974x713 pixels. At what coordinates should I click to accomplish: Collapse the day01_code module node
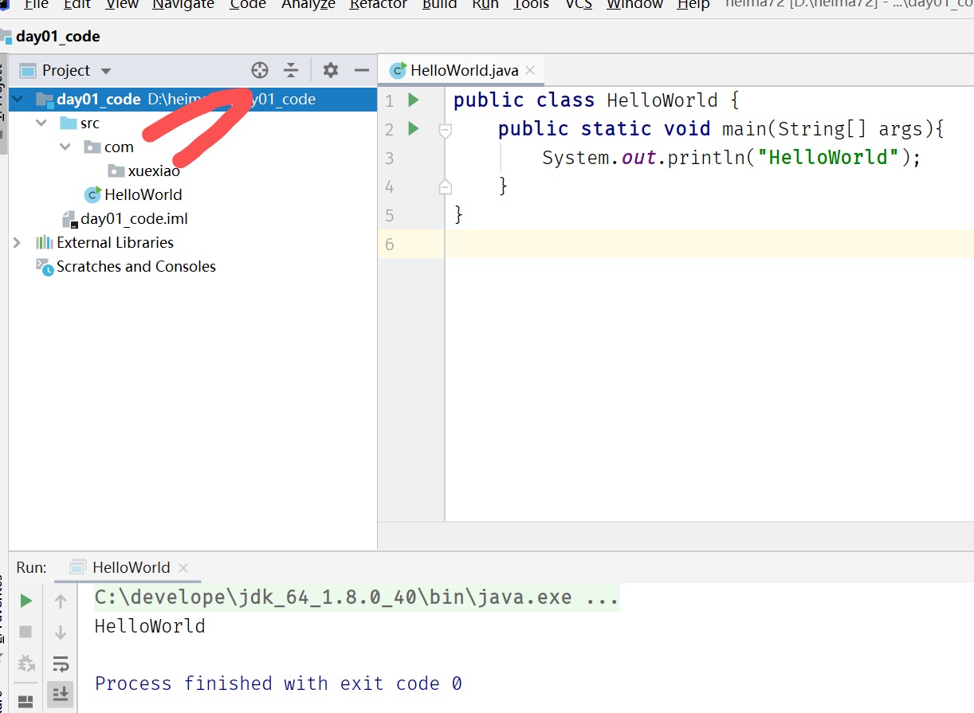[18, 100]
